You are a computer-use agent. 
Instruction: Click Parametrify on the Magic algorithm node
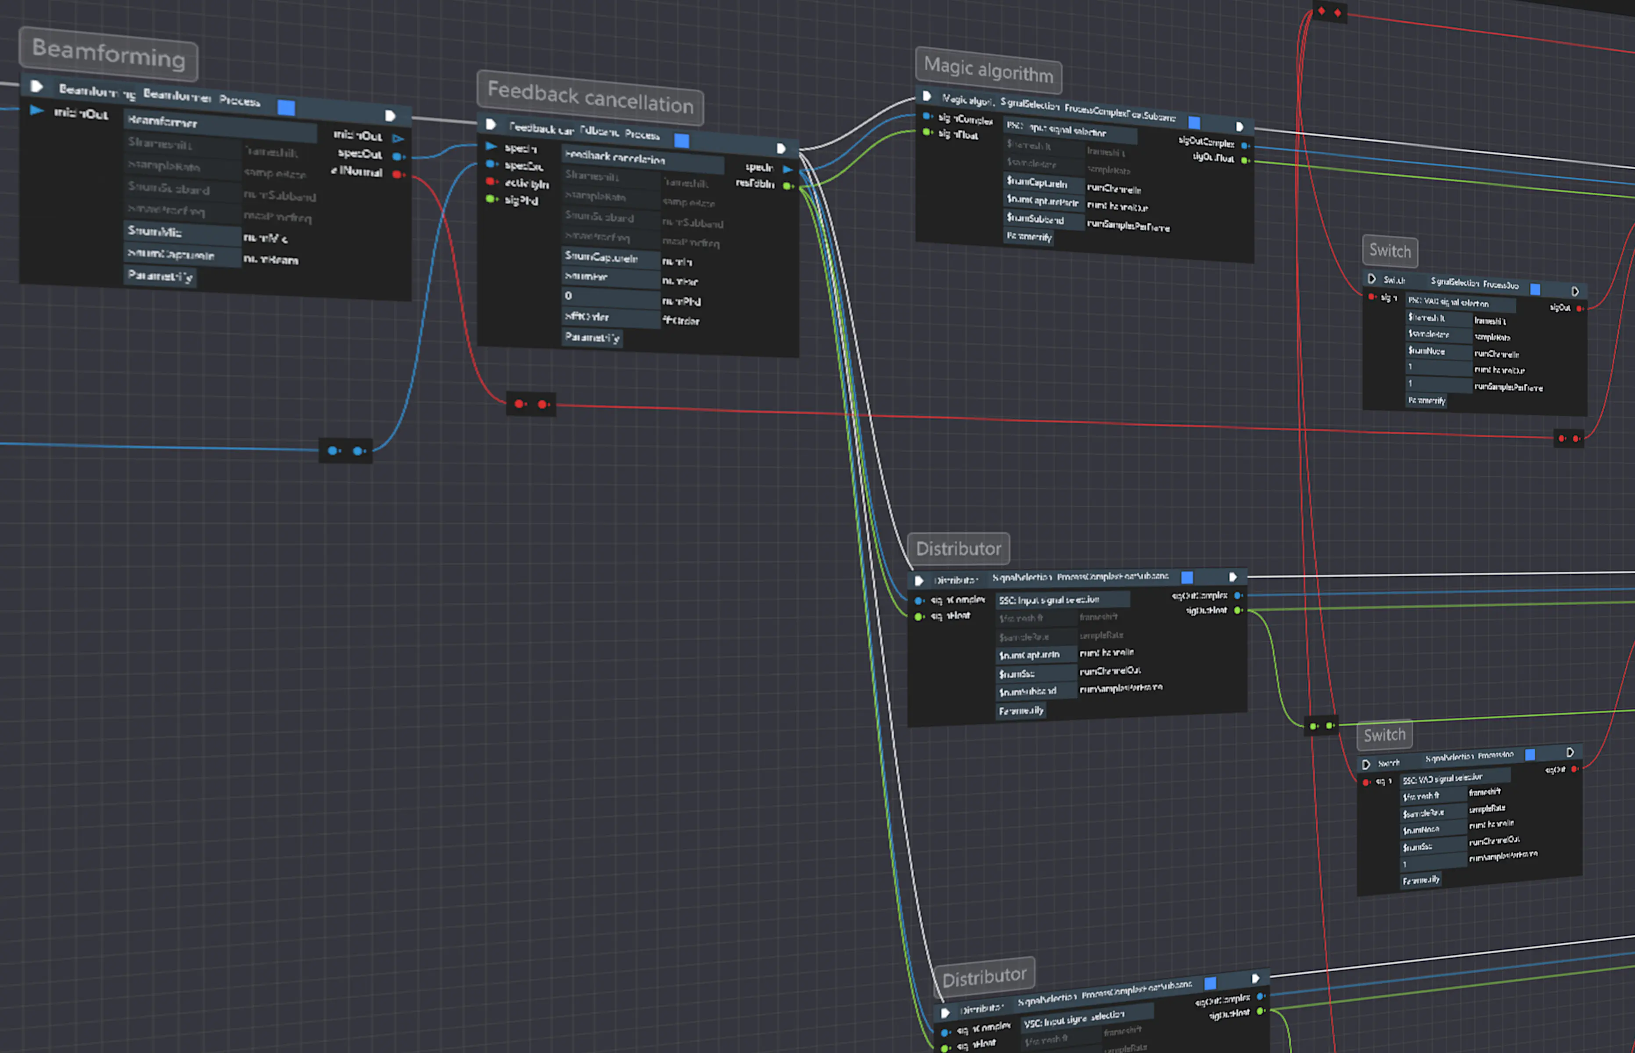tap(1028, 237)
